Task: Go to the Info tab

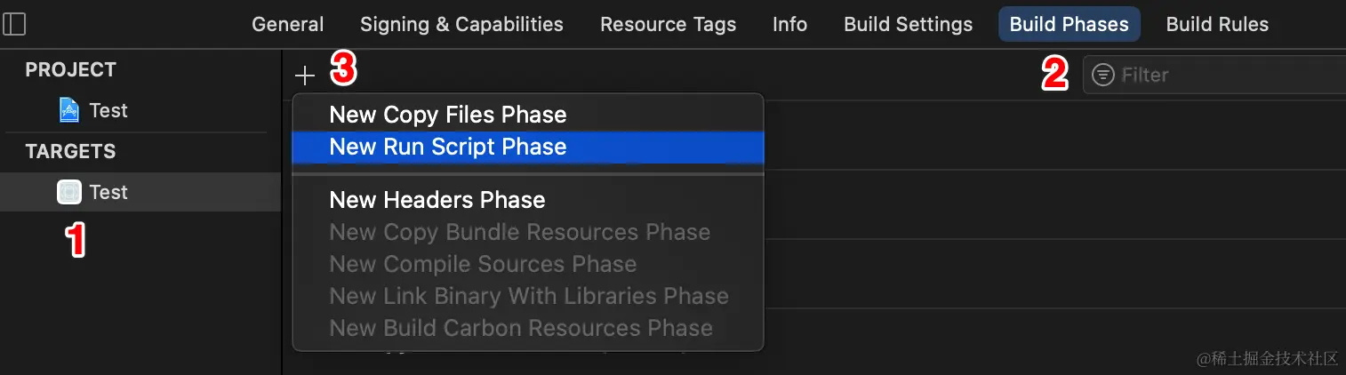Action: 789,24
